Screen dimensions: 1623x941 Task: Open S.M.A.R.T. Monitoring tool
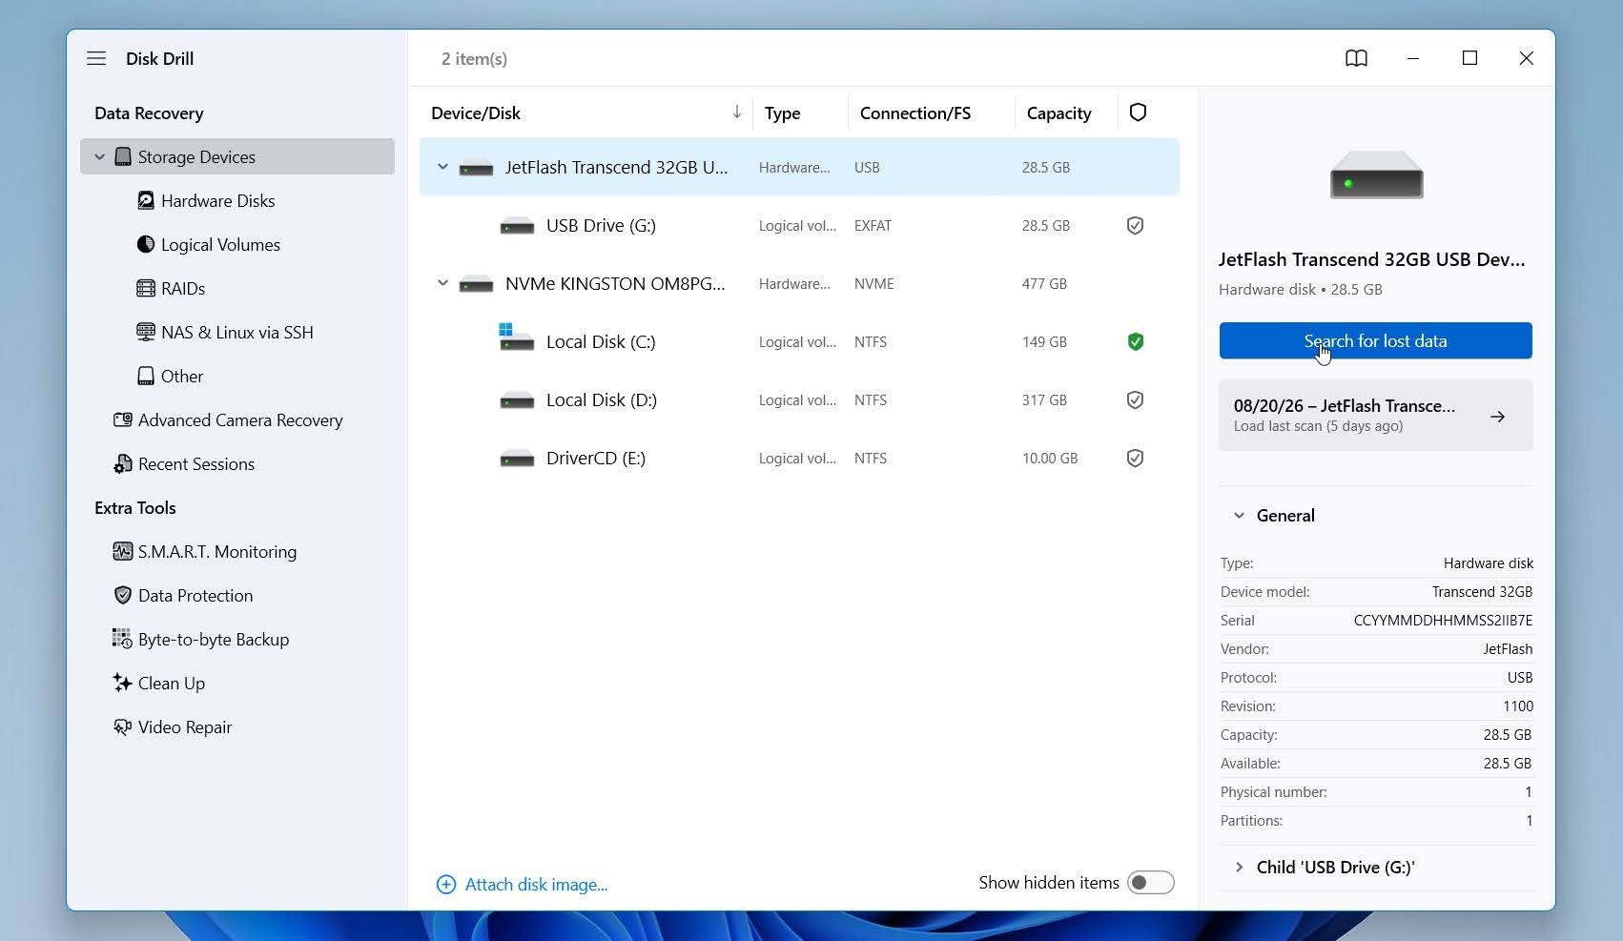pos(217,551)
